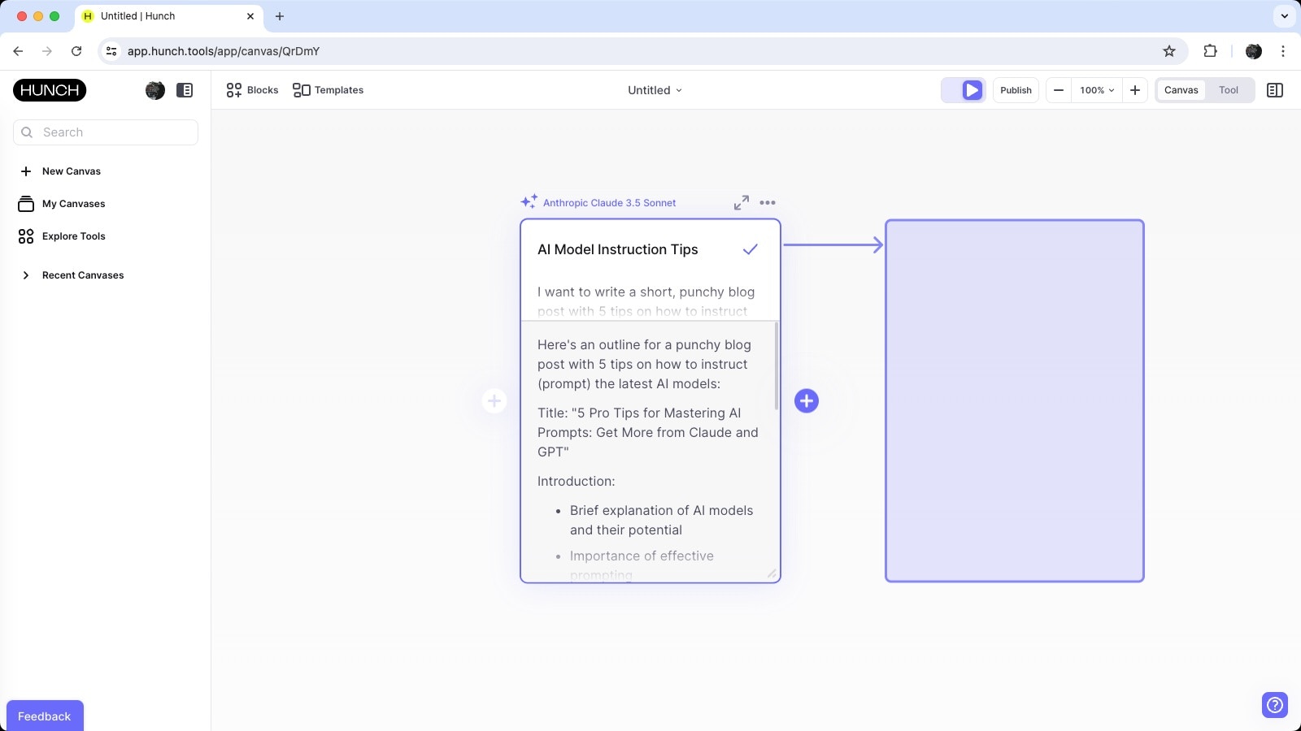Image resolution: width=1301 pixels, height=731 pixels.
Task: Click the Search field in the sidebar
Action: 106,132
